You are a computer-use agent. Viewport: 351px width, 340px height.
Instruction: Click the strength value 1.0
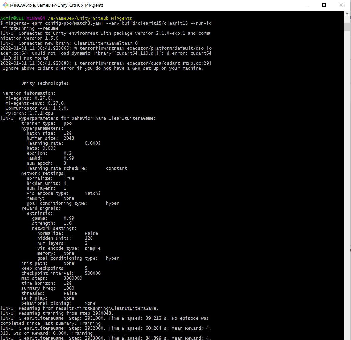pyautogui.click(x=67, y=223)
